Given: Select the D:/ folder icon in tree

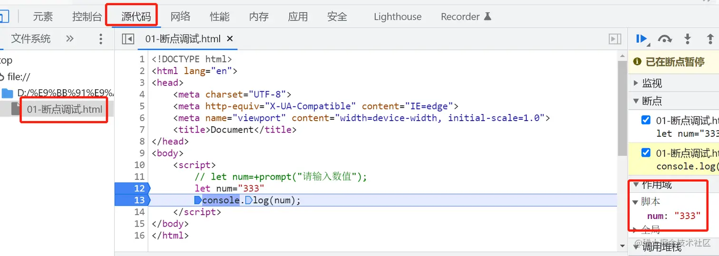Looking at the screenshot, I should coord(8,93).
